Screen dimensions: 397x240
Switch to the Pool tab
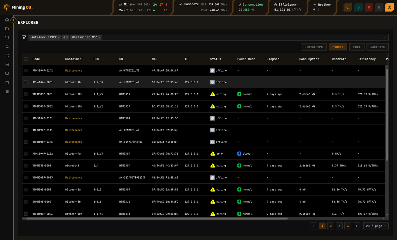(357, 47)
